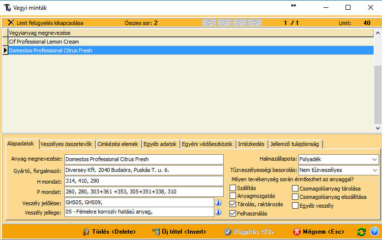This screenshot has width=382, height=240.
Task: Open the Jellemző tulajdonság tab
Action: click(x=294, y=144)
